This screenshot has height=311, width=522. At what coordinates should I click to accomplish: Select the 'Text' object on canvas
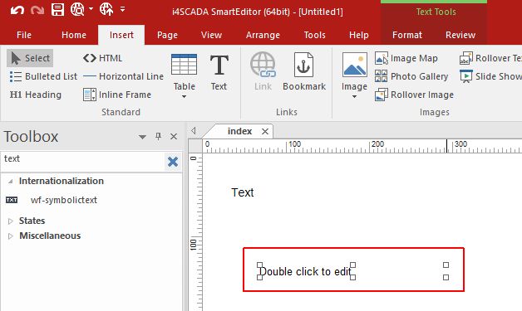click(243, 192)
